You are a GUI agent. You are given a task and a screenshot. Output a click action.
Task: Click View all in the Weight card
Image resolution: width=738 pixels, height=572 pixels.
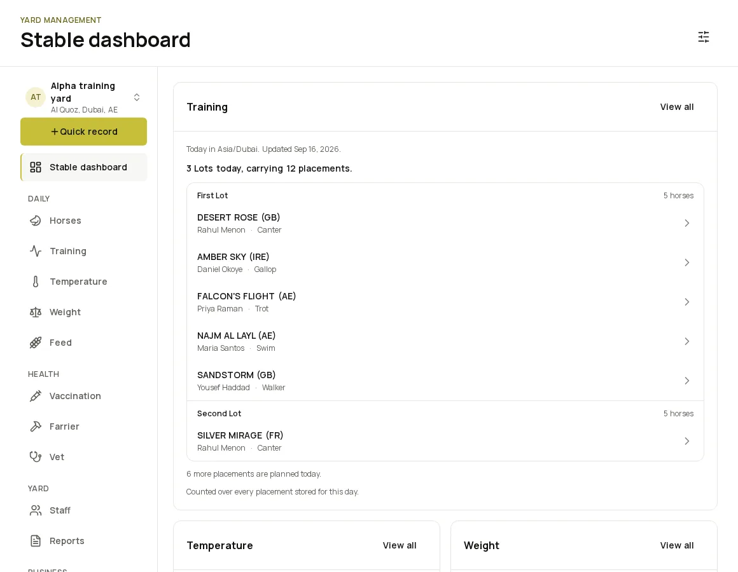coord(677,546)
